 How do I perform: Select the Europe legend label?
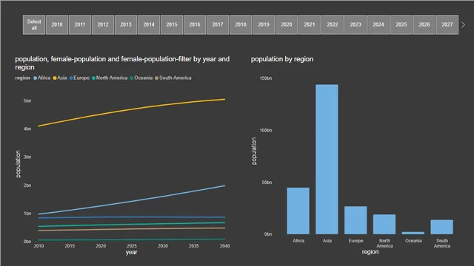(x=81, y=78)
